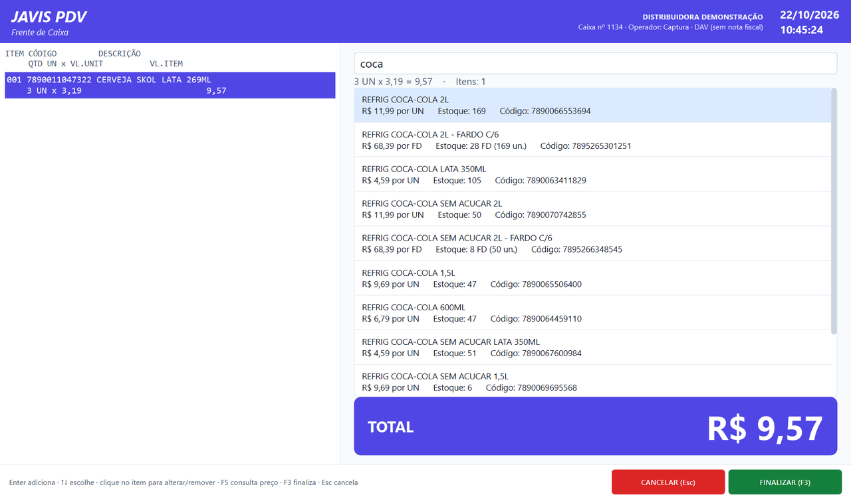The height and width of the screenshot is (499, 851).
Task: Click the clock showing 10:45:24
Action: (801, 30)
